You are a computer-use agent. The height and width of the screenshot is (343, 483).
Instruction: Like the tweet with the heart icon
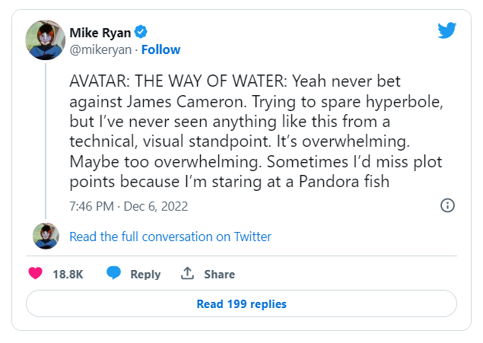(35, 274)
